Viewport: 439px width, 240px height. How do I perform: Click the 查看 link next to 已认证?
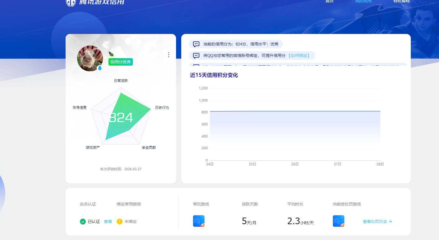[108, 222]
